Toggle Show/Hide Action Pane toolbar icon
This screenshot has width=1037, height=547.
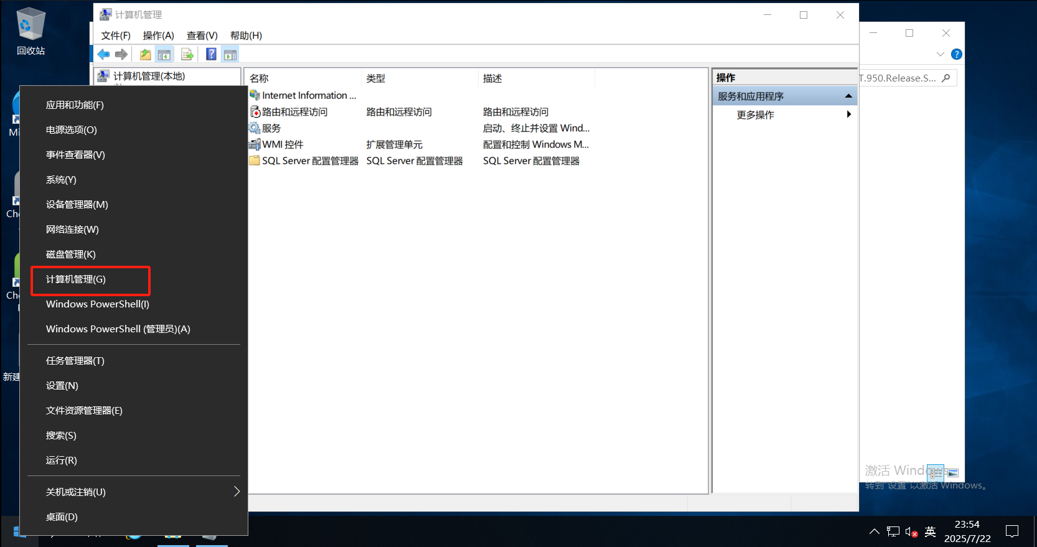tap(230, 55)
